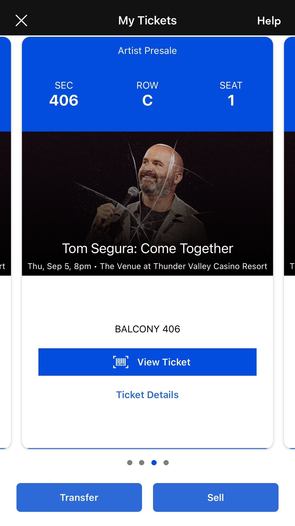
Task: Tap the barcode icon on View Ticket
Action: pyautogui.click(x=121, y=362)
